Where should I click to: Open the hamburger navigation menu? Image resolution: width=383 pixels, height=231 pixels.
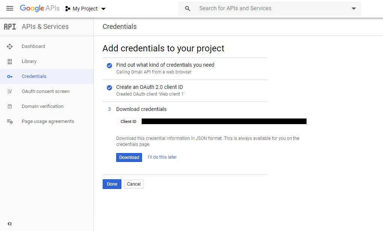click(10, 9)
